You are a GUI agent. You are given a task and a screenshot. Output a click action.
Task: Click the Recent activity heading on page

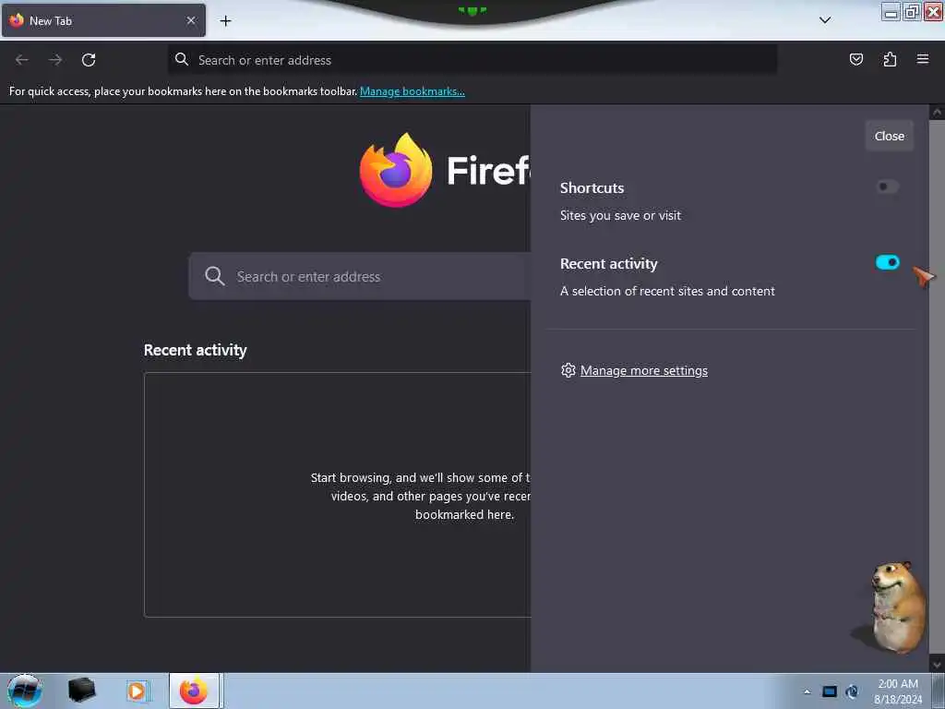196,350
